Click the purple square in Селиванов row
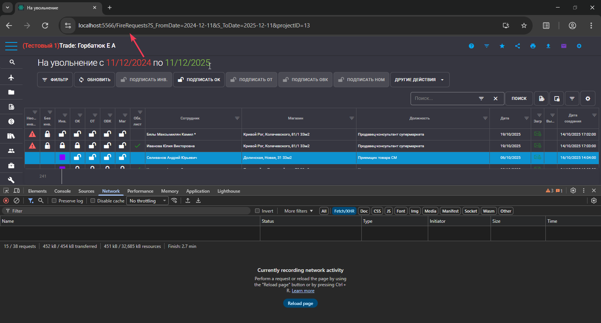The height and width of the screenshot is (323, 601). pos(62,157)
